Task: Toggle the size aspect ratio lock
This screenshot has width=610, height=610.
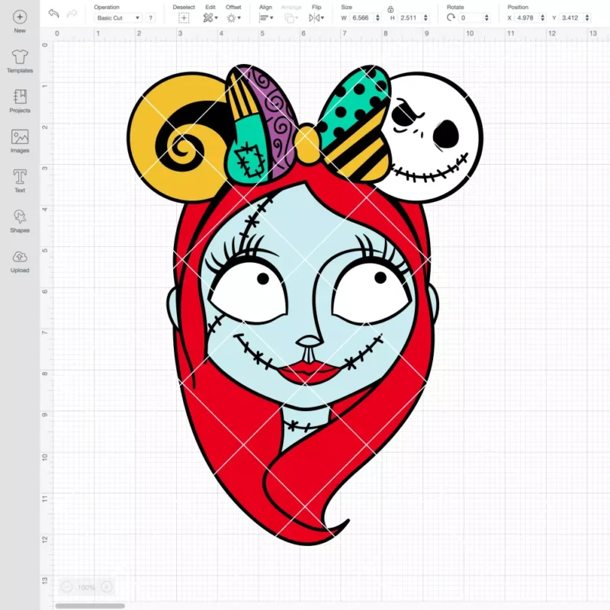Action: coord(390,9)
